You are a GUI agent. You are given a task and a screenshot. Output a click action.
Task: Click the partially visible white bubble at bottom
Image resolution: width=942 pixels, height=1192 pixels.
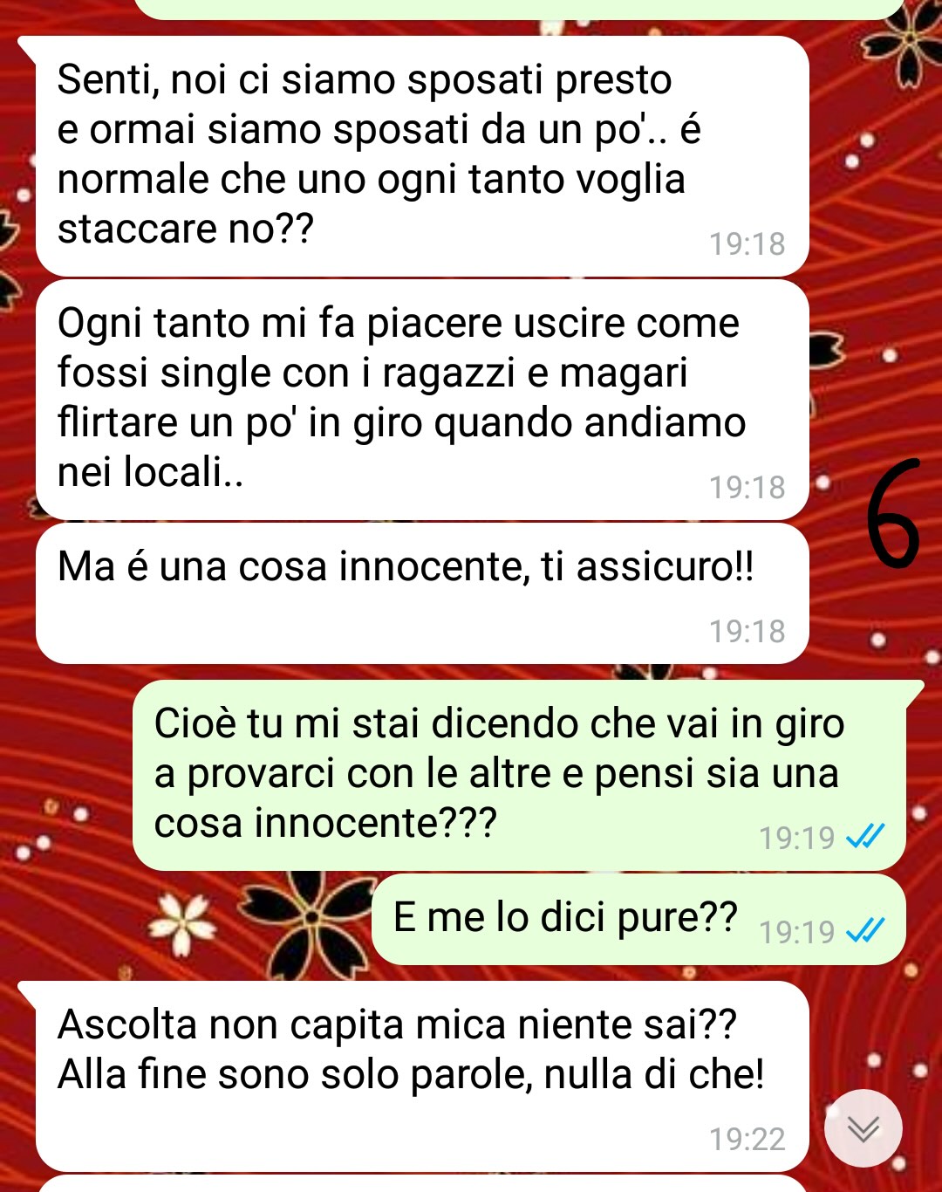[422, 1183]
